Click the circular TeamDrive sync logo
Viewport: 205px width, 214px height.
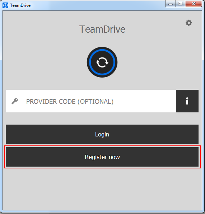[102, 62]
